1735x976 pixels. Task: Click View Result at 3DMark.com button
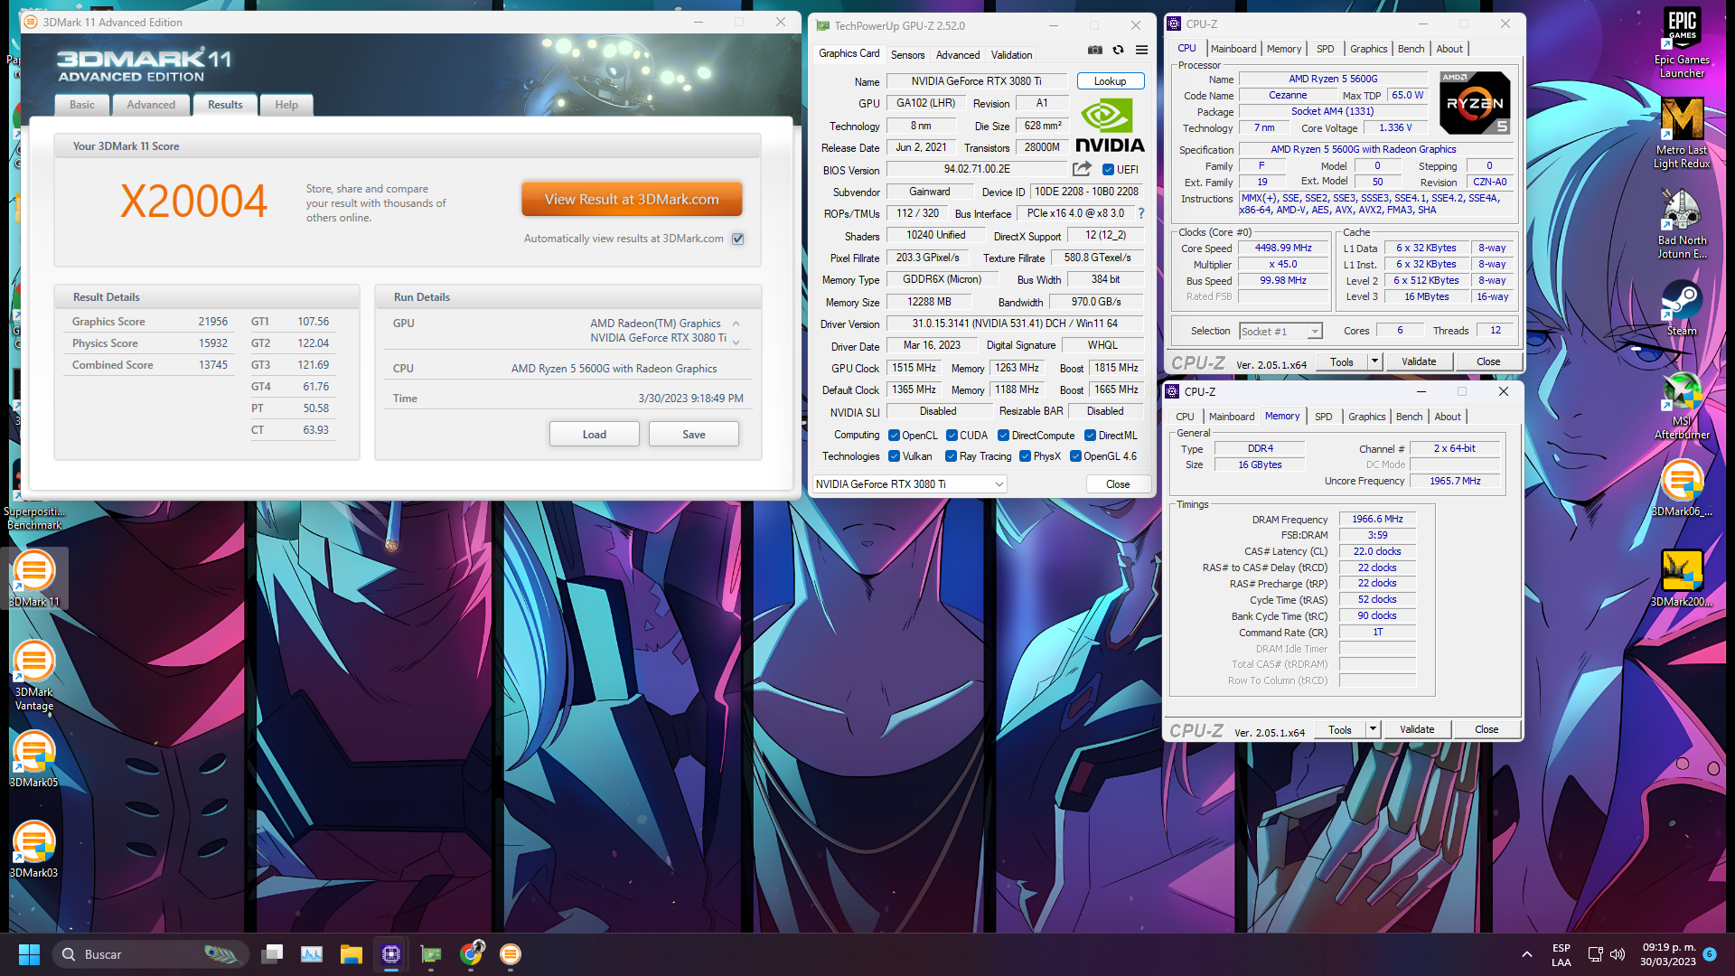[x=632, y=199]
